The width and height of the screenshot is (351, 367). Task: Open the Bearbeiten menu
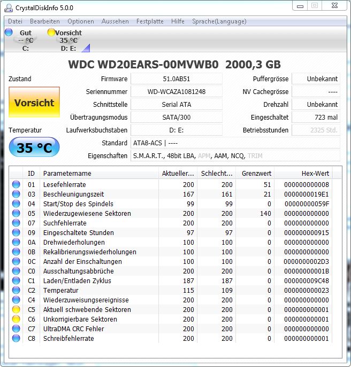click(45, 21)
